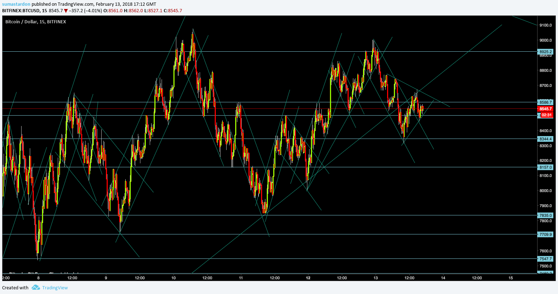Image resolution: width=558 pixels, height=294 pixels.
Task: Select the BITFINEX:BTCUSD symbol text in header
Action: (21, 10)
